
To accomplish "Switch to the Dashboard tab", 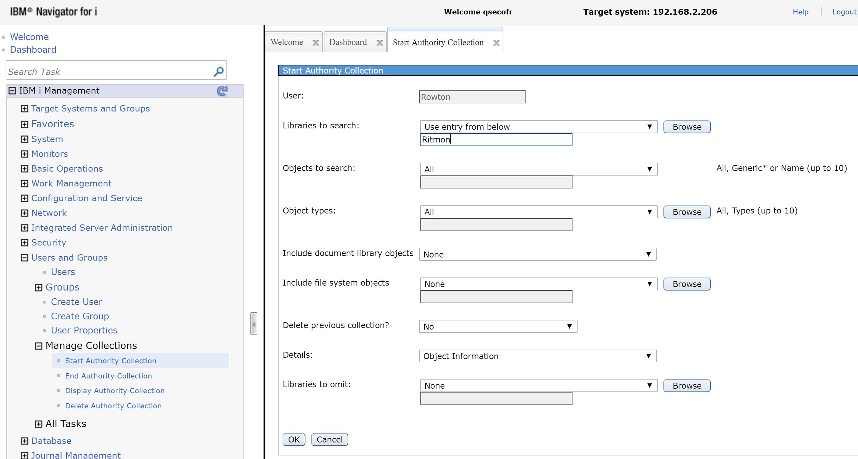I will coord(348,43).
